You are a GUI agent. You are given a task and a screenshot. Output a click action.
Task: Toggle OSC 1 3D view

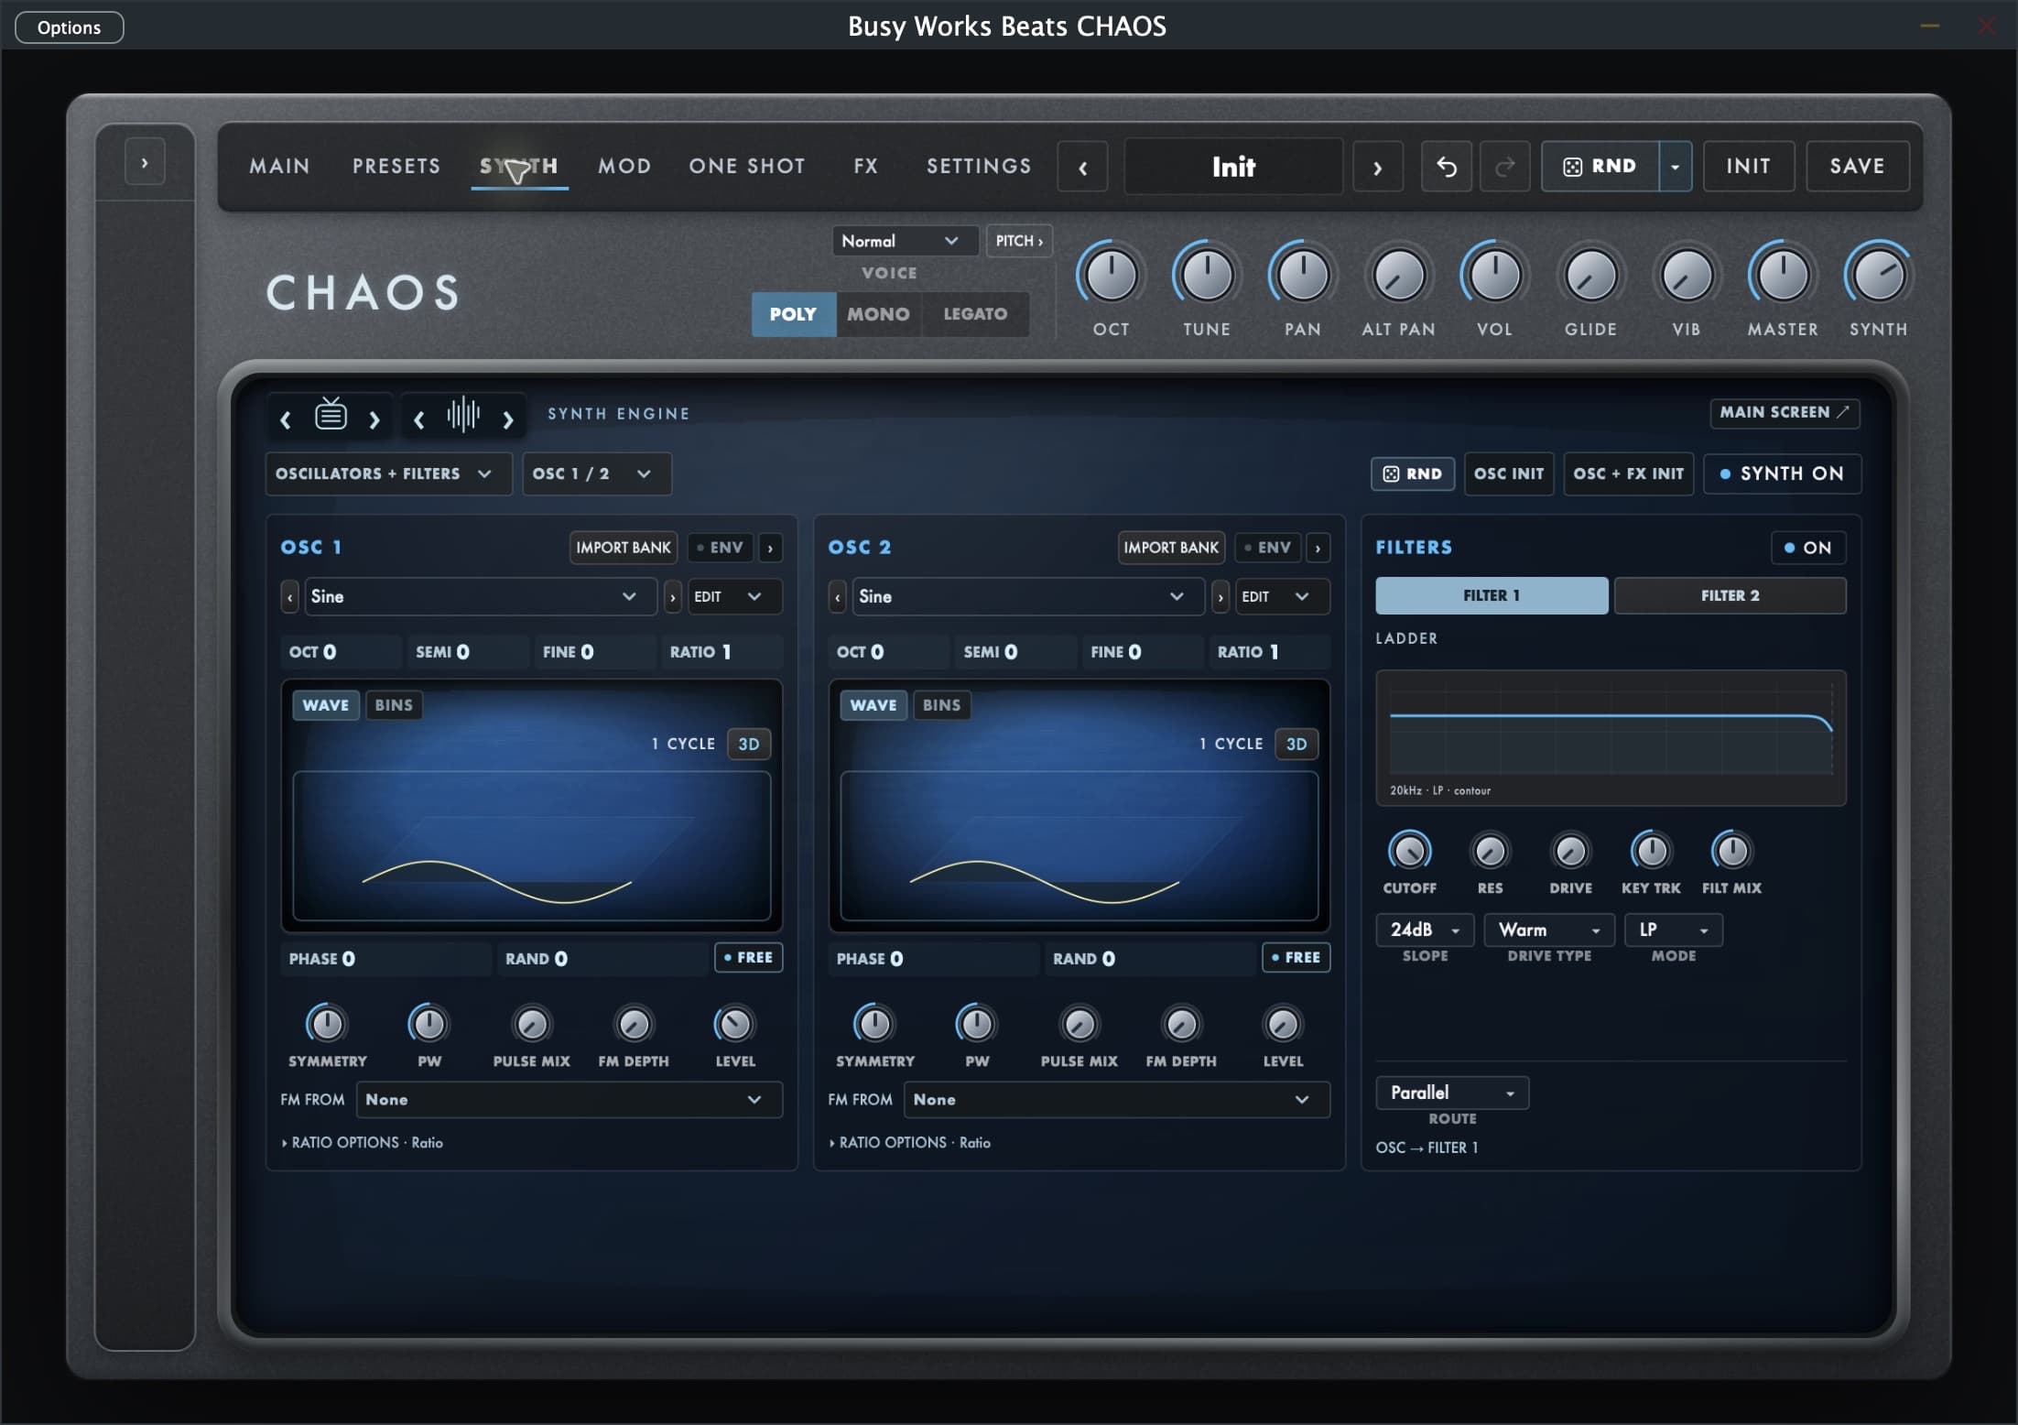[749, 744]
